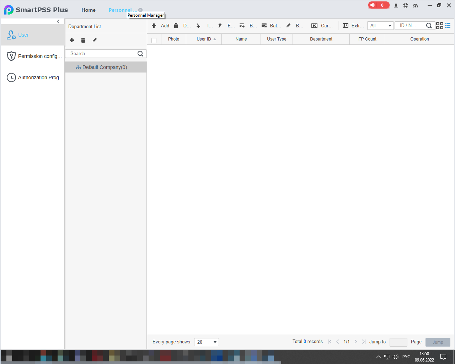The height and width of the screenshot is (364, 455).
Task: Click the Extract user info icon
Action: coord(346,26)
